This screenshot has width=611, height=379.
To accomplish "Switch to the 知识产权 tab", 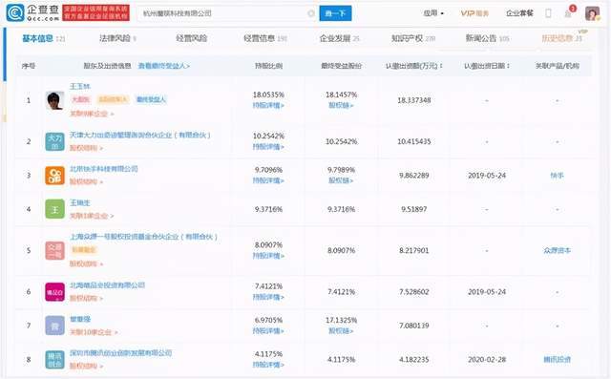I will (413, 38).
